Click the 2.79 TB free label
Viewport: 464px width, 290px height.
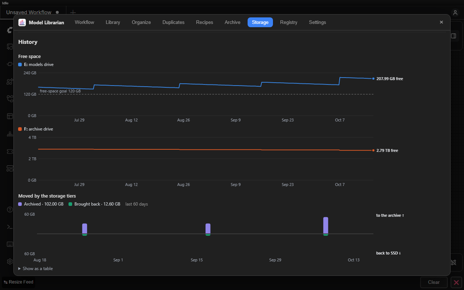[x=387, y=150]
